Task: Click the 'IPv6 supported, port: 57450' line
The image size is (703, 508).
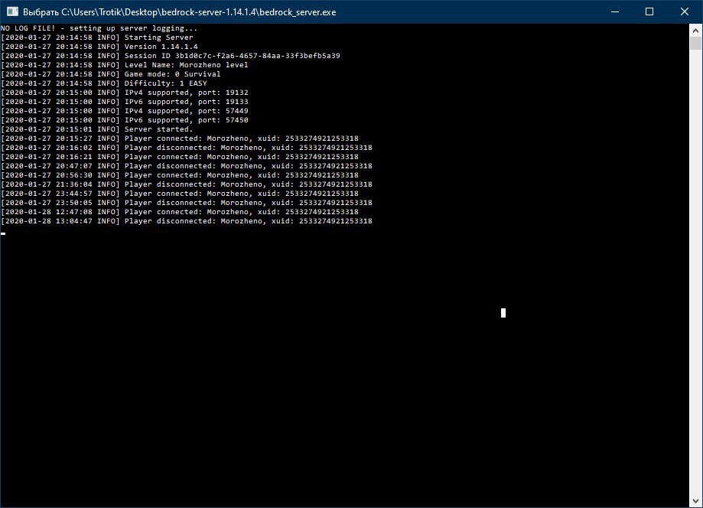Action: point(124,120)
